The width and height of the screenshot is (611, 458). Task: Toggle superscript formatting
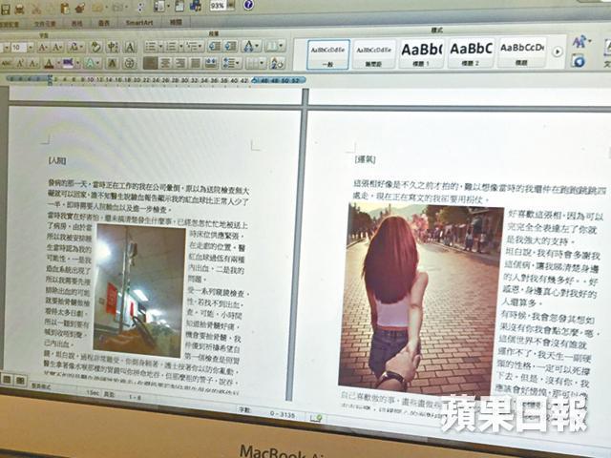20,63
